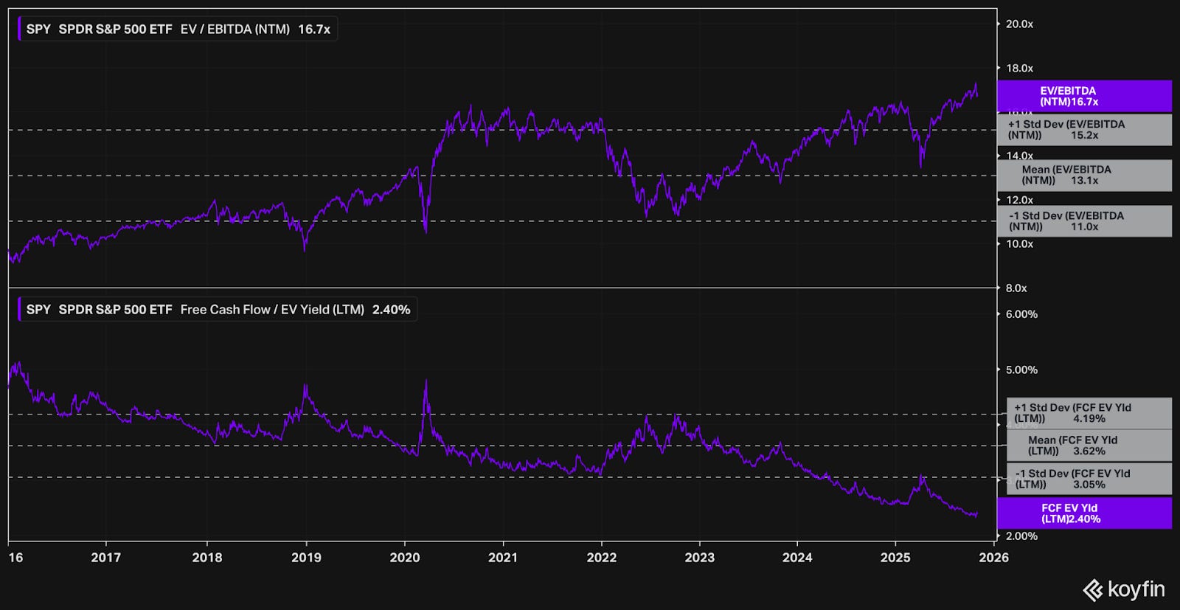Click the Mean FCF EV Yld 3.62% label
This screenshot has height=610, width=1180.
pyautogui.click(x=1089, y=446)
